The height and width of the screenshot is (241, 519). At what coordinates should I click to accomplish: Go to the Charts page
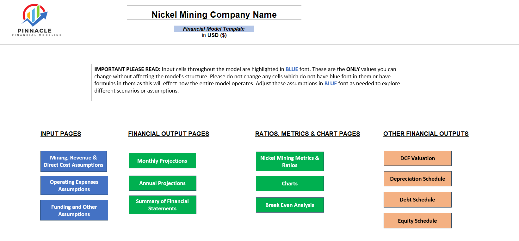click(290, 184)
